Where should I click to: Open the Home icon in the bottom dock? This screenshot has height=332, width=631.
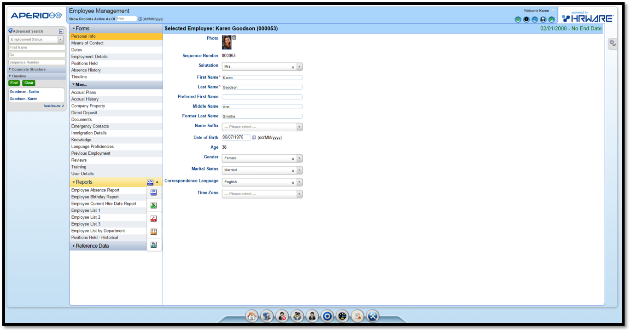click(251, 316)
